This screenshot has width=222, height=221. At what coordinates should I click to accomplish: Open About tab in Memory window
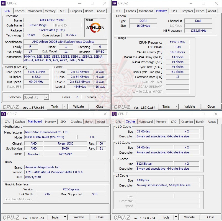click(x=212, y=11)
